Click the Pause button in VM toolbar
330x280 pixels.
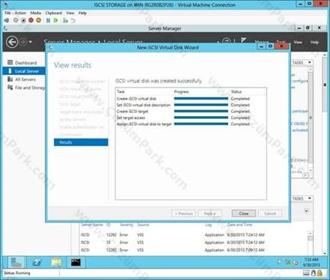(48, 20)
